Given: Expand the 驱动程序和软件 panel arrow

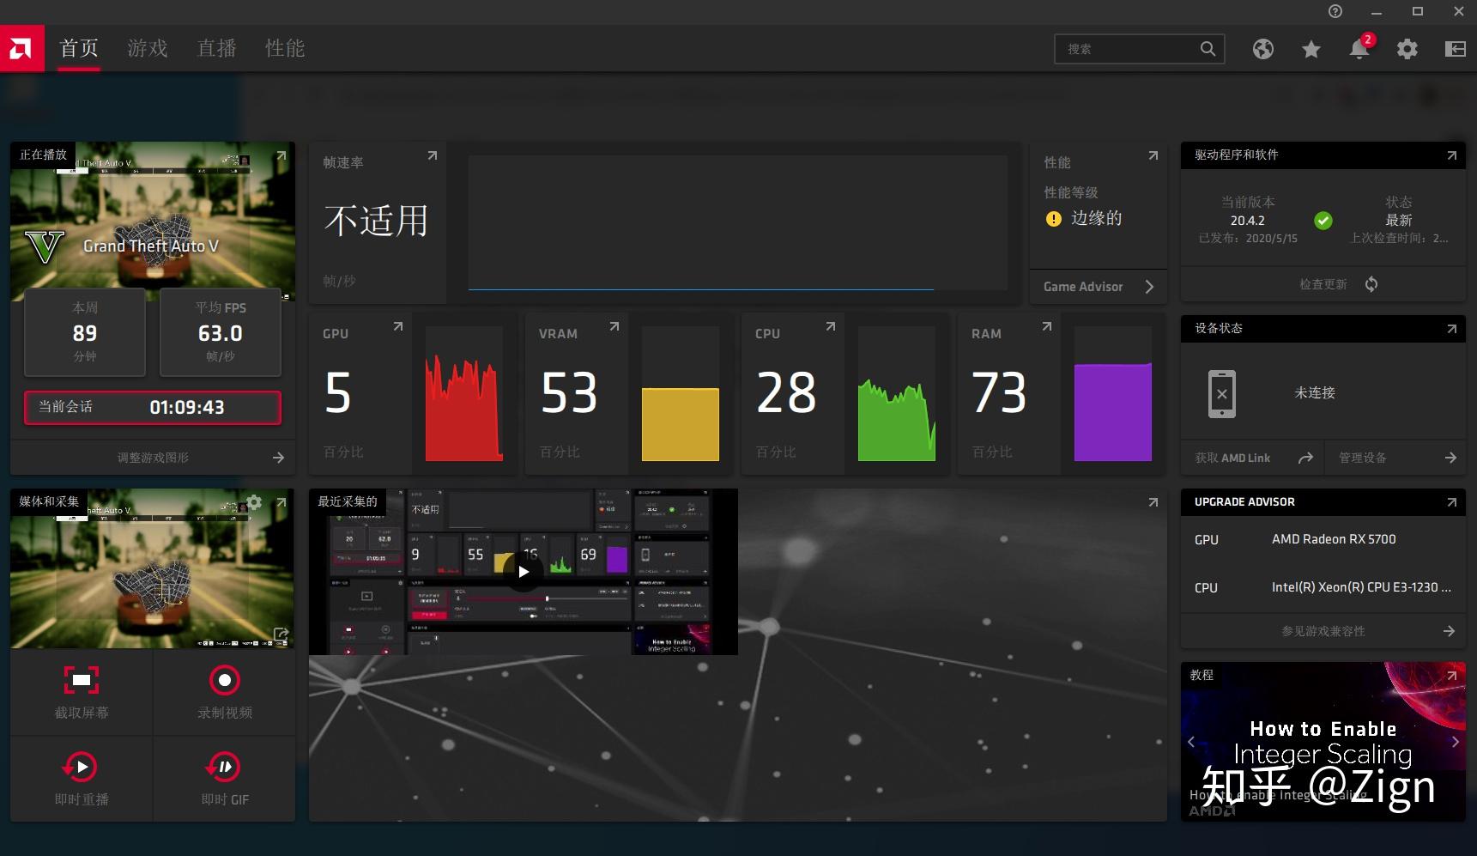Looking at the screenshot, I should [1452, 155].
